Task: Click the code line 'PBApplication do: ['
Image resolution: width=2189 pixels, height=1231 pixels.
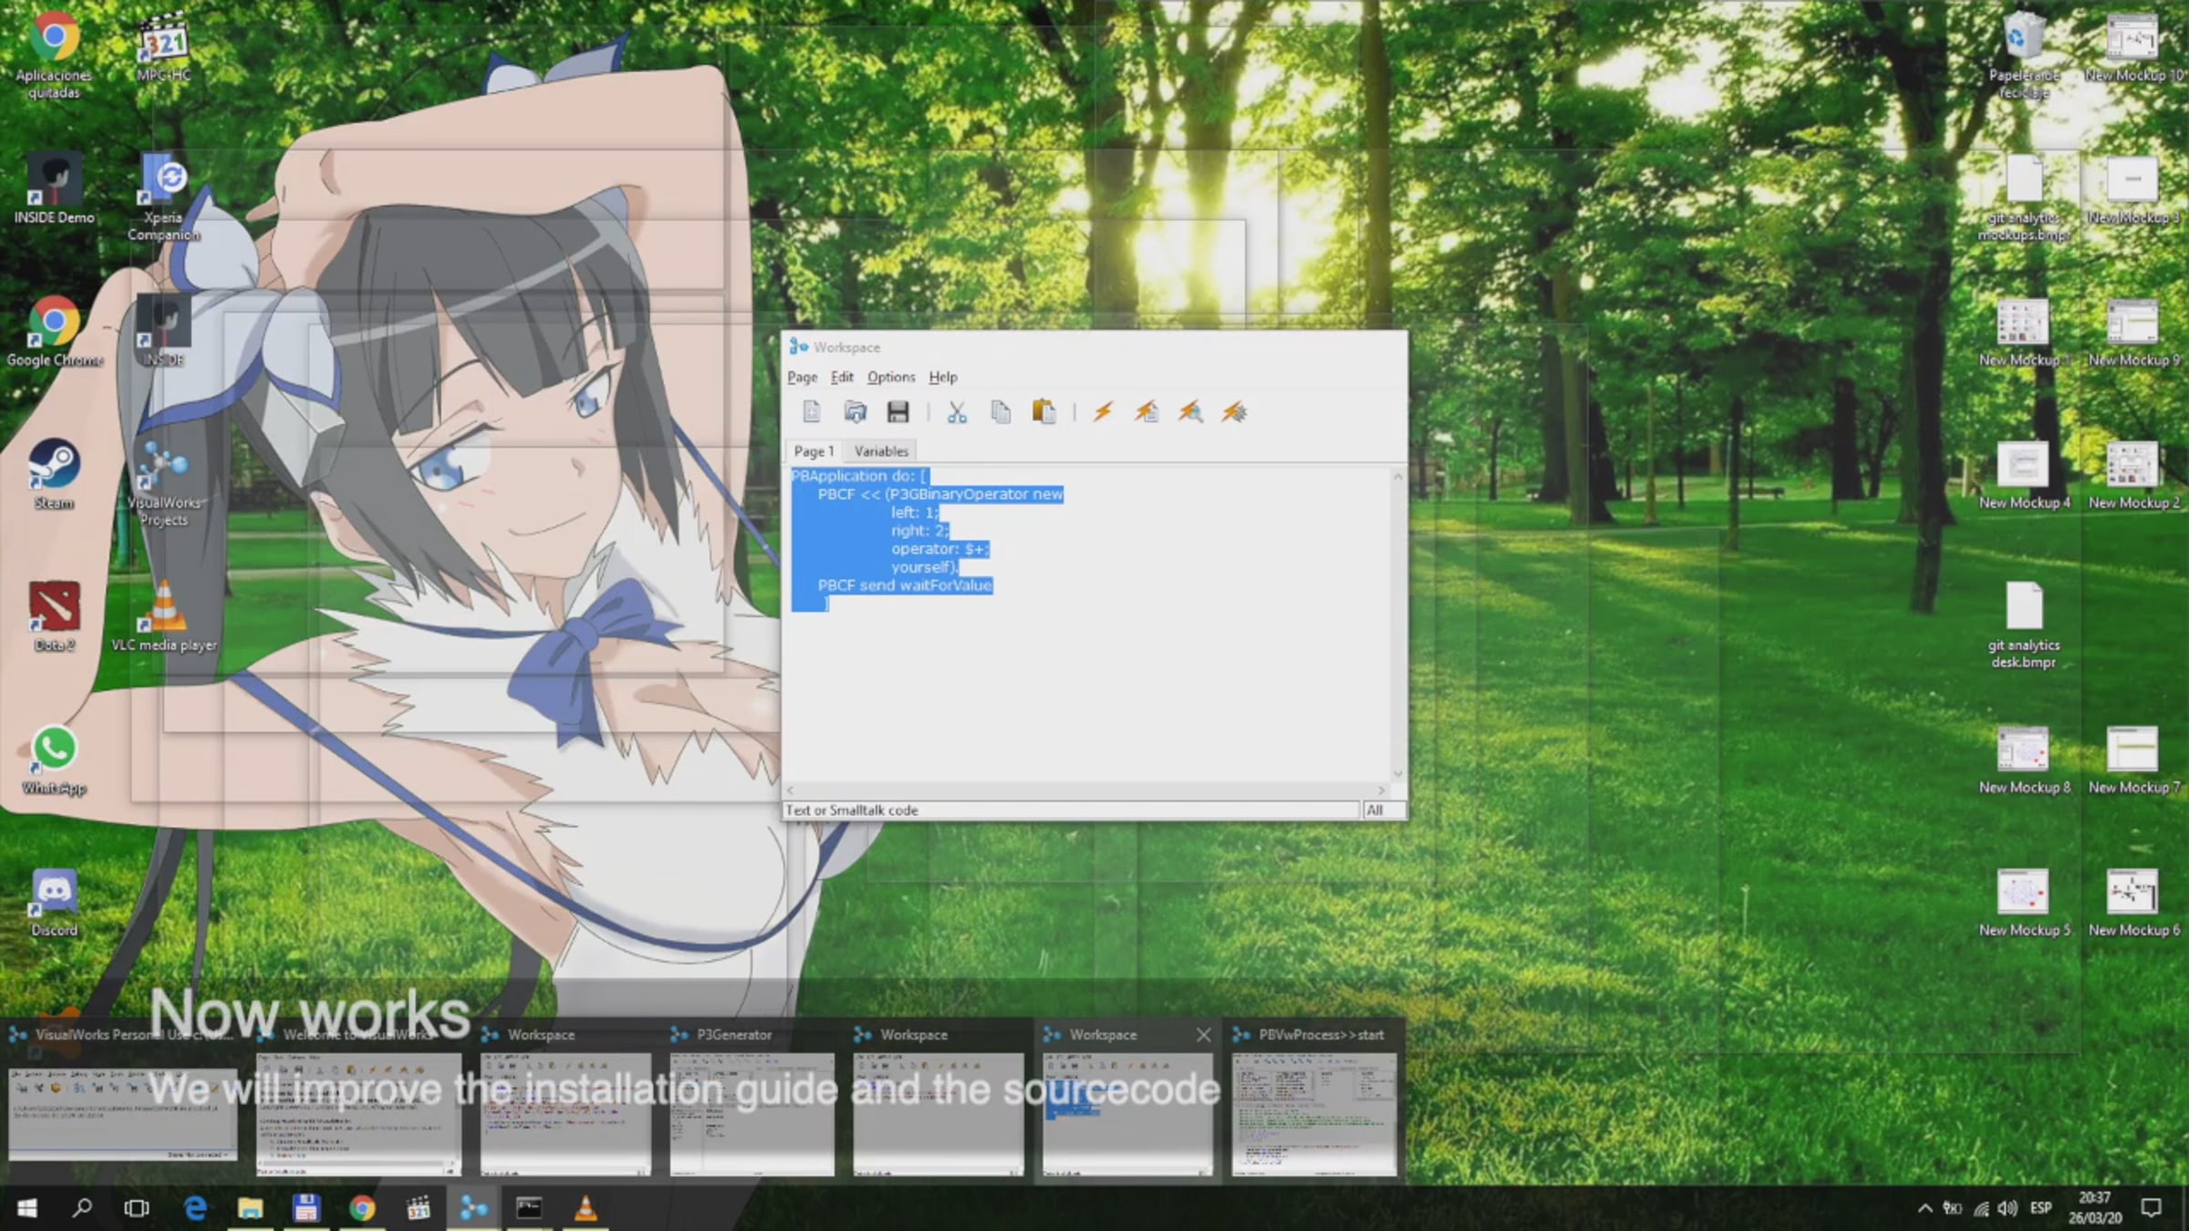Action: [x=859, y=476]
